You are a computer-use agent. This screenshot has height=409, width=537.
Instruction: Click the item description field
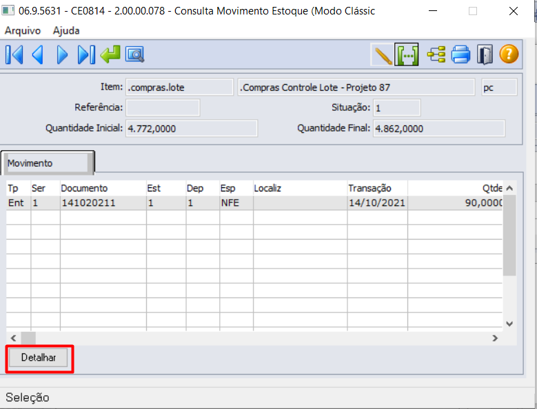[356, 87]
